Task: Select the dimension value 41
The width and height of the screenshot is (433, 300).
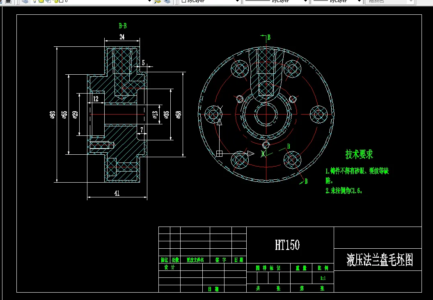Action: coord(117,193)
